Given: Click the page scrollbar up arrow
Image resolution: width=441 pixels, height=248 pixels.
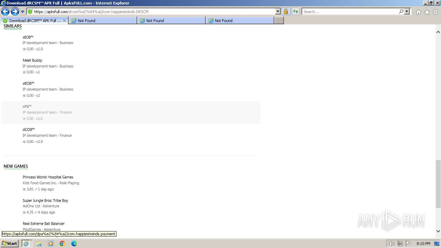Looking at the screenshot, I should pos(438,32).
